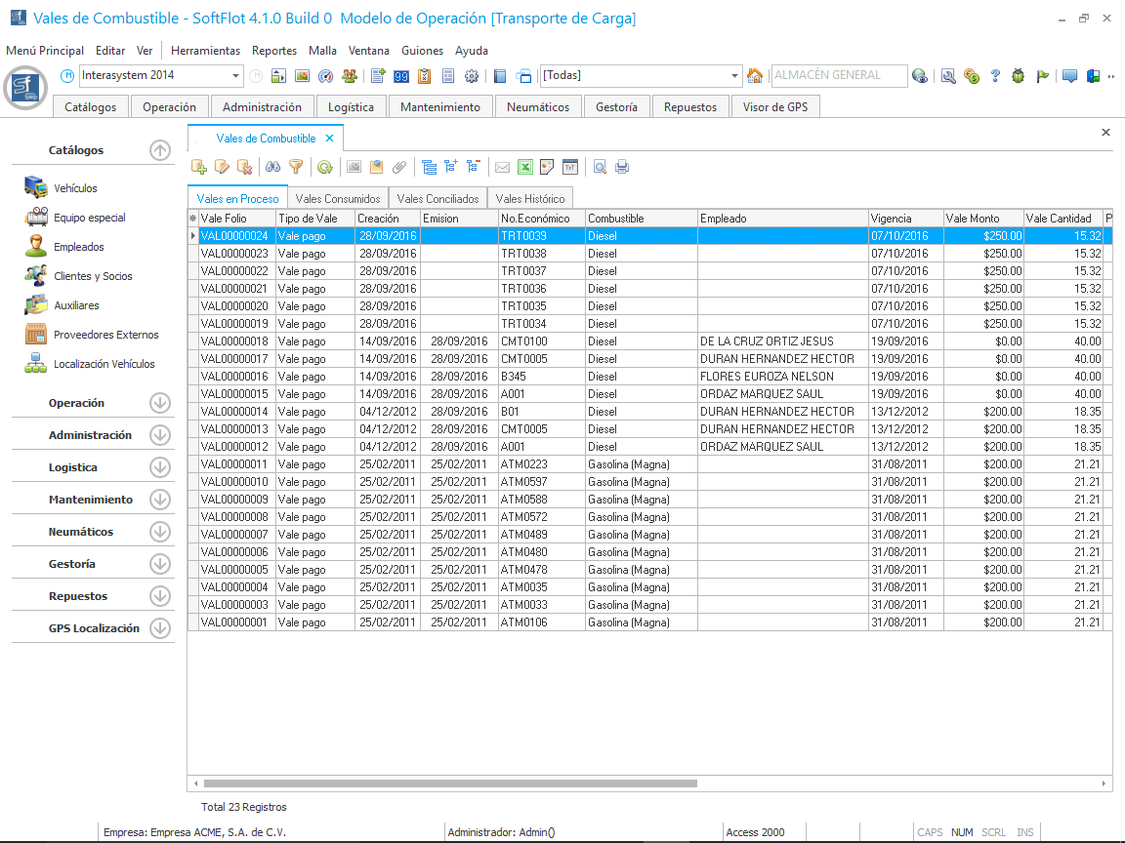Image resolution: width=1125 pixels, height=843 pixels.
Task: Refresh the voucher list with green arrow
Action: pyautogui.click(x=324, y=167)
